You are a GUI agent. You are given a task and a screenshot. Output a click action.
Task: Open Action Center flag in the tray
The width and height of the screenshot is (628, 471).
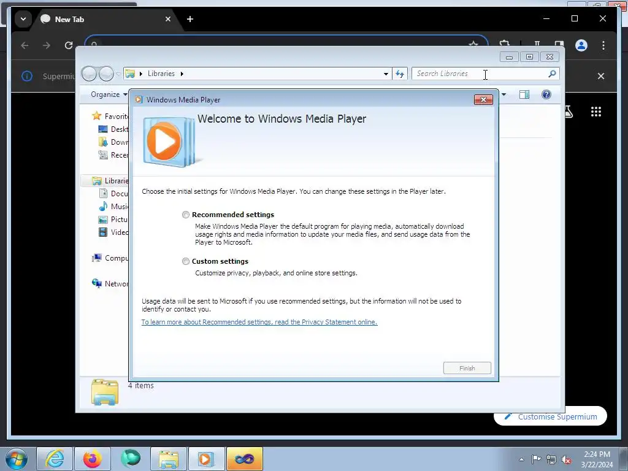click(x=536, y=459)
